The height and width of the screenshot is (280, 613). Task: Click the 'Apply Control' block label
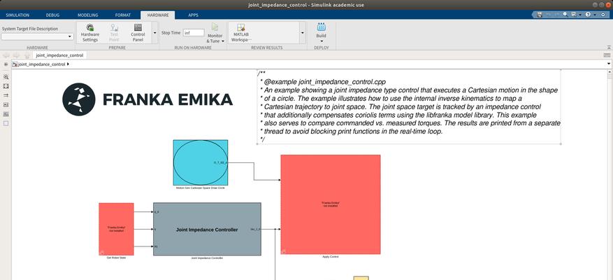331,256
